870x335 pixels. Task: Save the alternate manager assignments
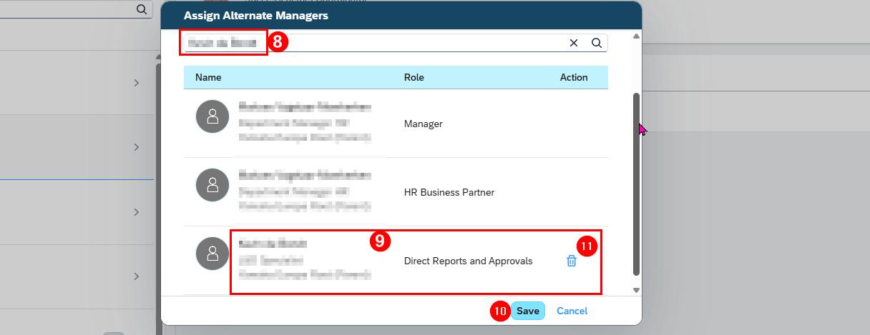point(528,311)
